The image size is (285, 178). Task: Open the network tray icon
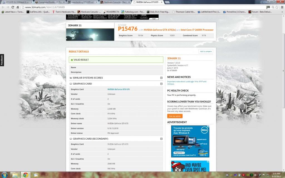tap(268, 175)
